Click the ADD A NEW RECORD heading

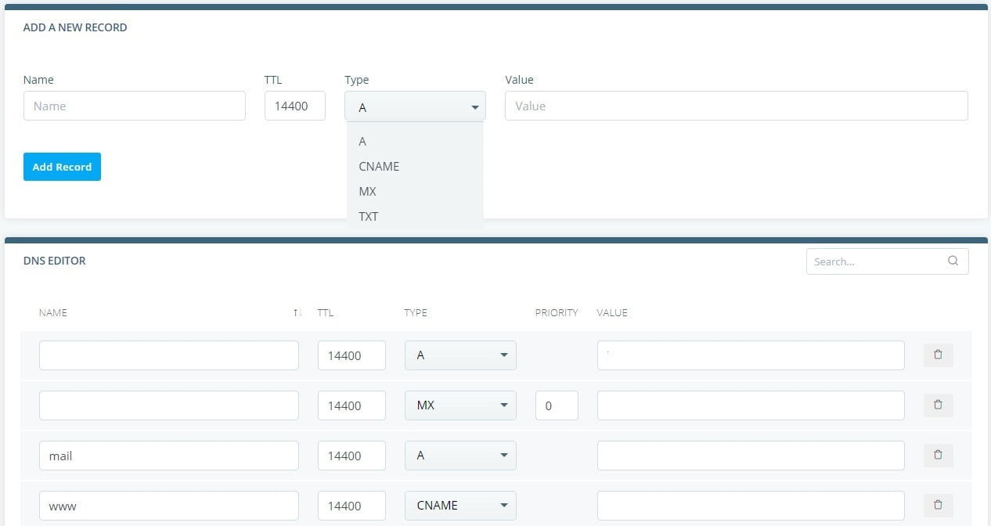click(x=74, y=27)
